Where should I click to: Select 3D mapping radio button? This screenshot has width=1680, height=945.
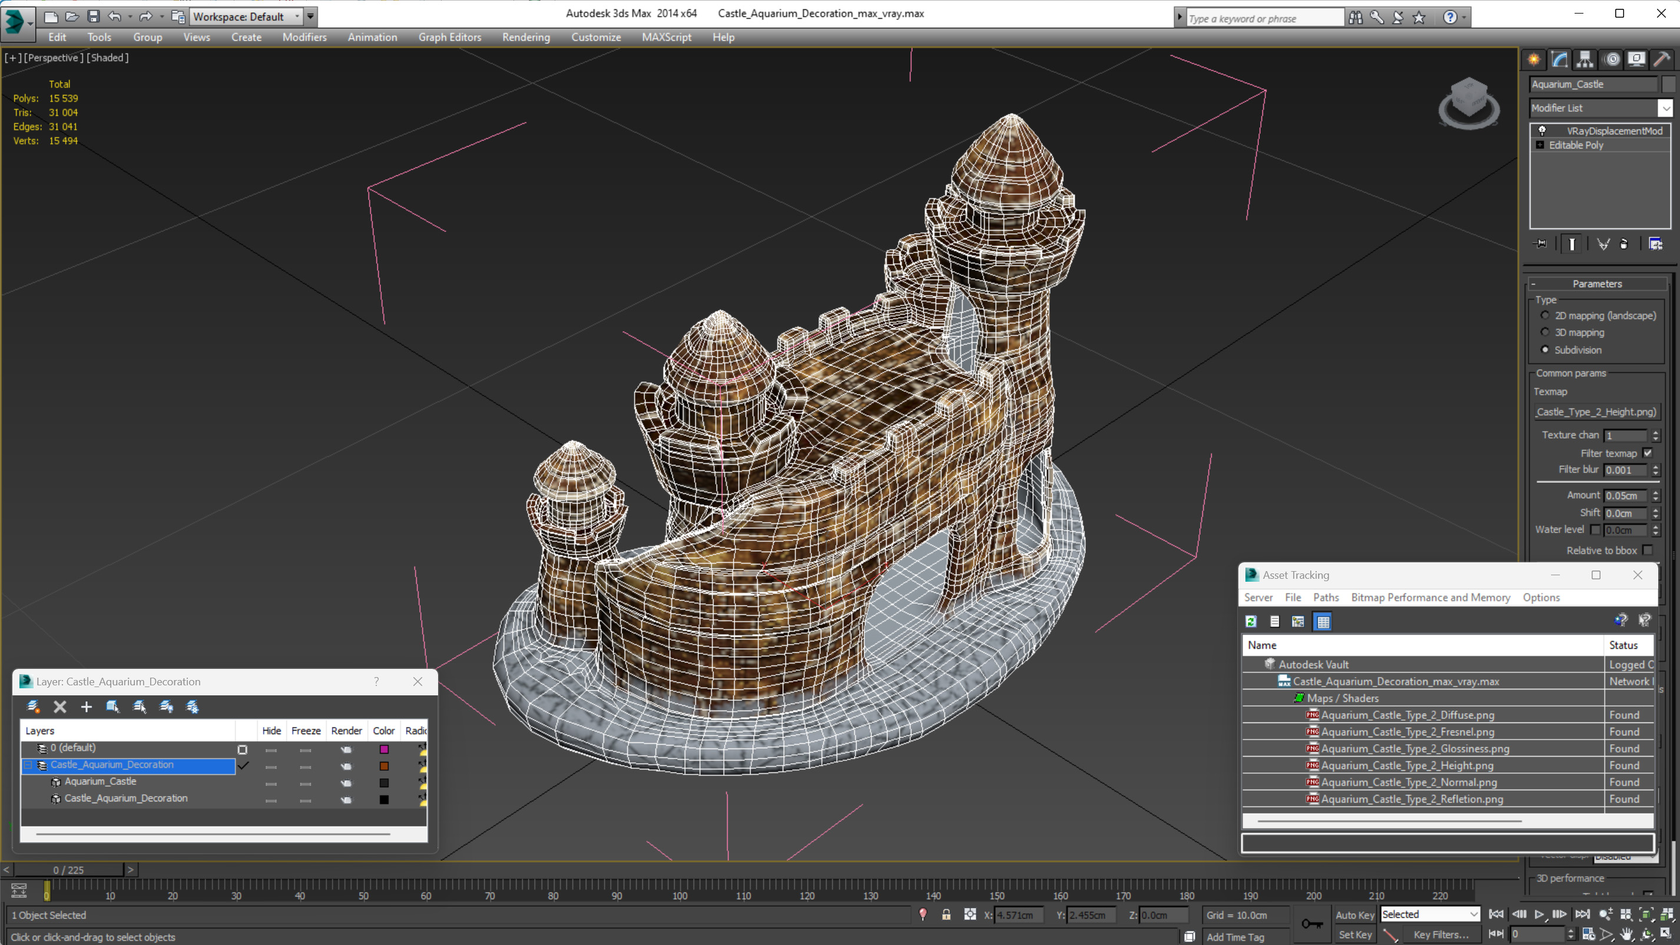(1545, 333)
